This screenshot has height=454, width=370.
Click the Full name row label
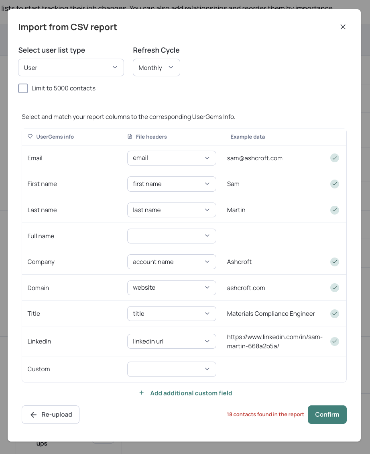coord(41,236)
